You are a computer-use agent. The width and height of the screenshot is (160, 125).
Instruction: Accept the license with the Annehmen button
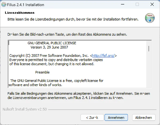(116, 117)
